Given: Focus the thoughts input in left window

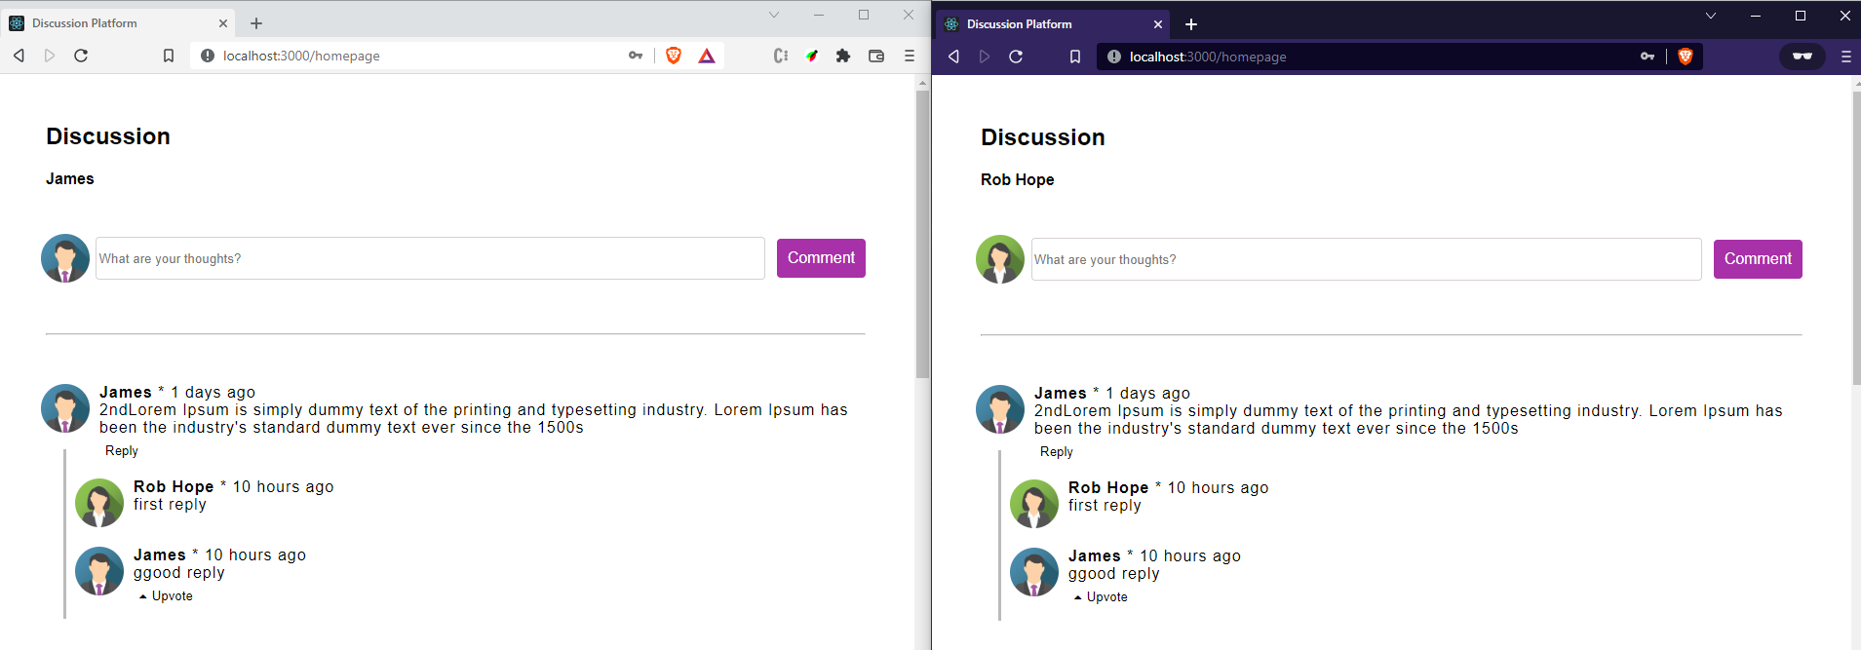Looking at the screenshot, I should coord(430,258).
